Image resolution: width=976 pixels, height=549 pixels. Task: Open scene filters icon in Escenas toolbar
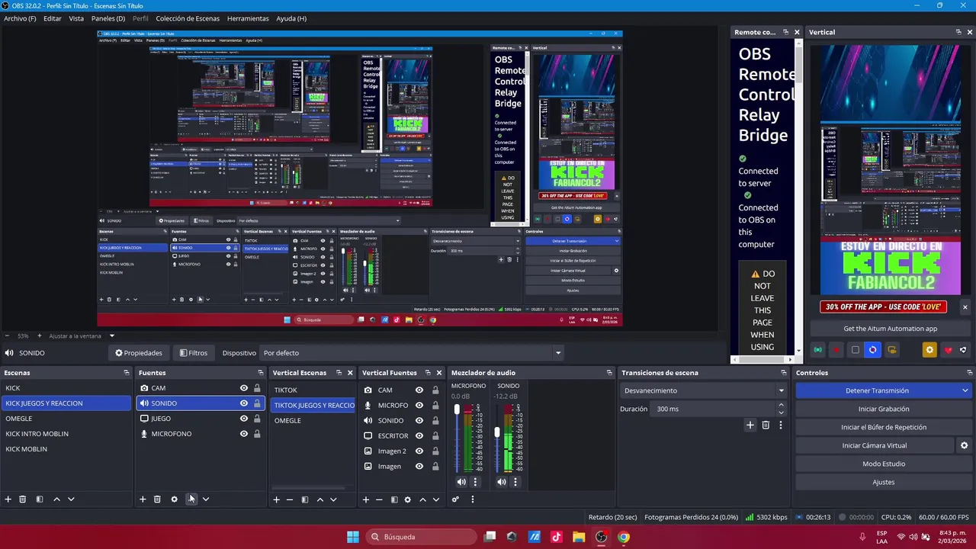(40, 499)
